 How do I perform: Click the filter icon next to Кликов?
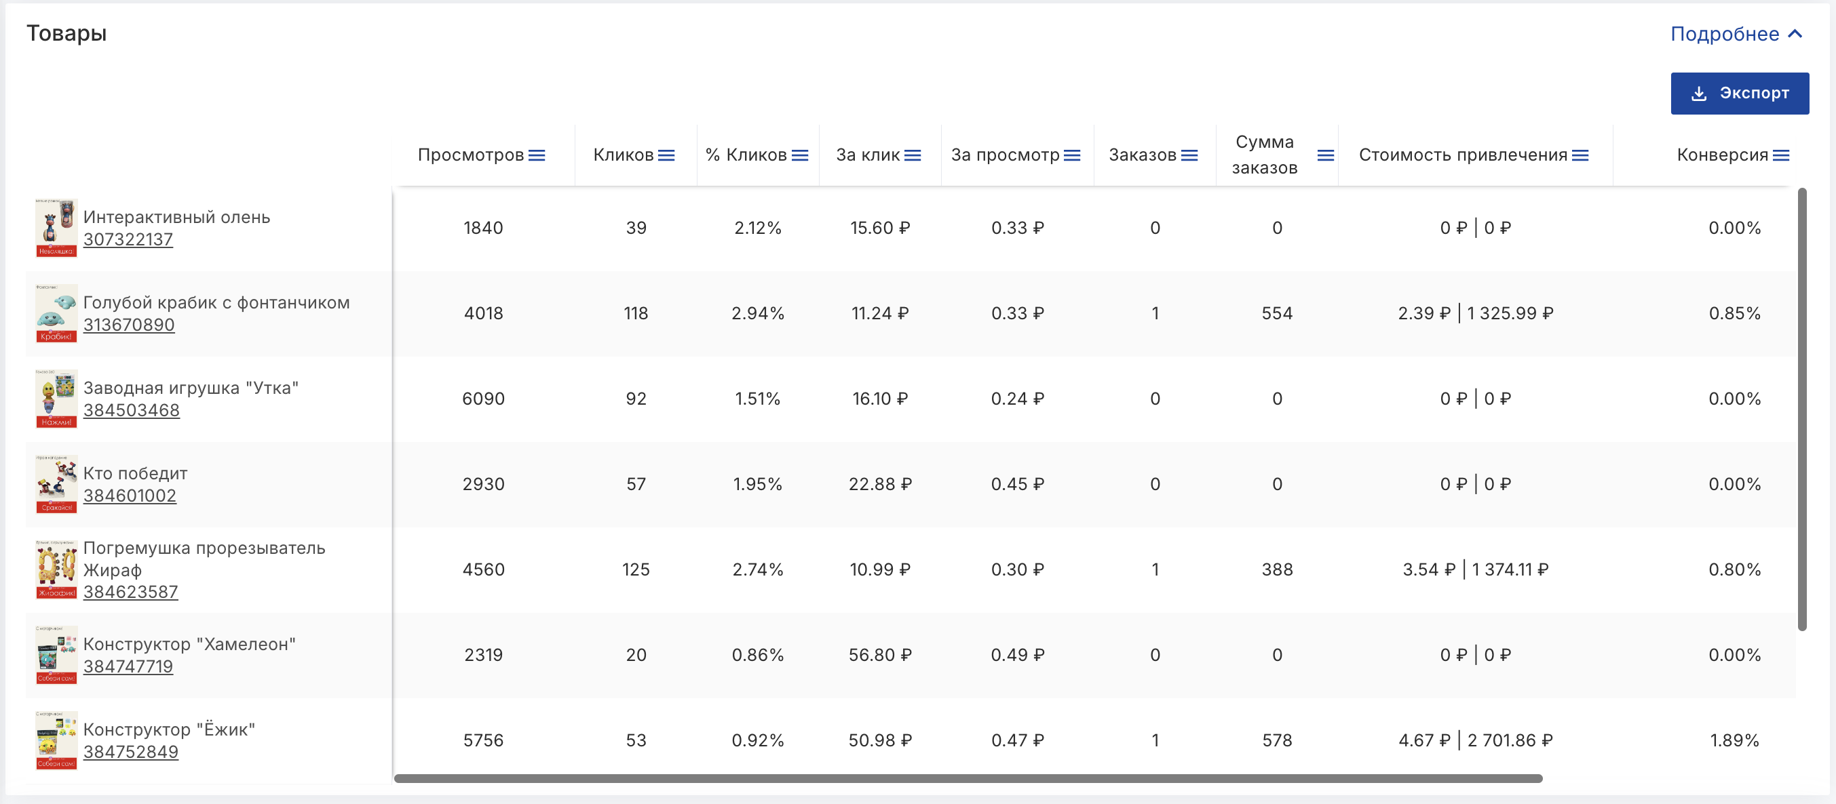coord(666,155)
